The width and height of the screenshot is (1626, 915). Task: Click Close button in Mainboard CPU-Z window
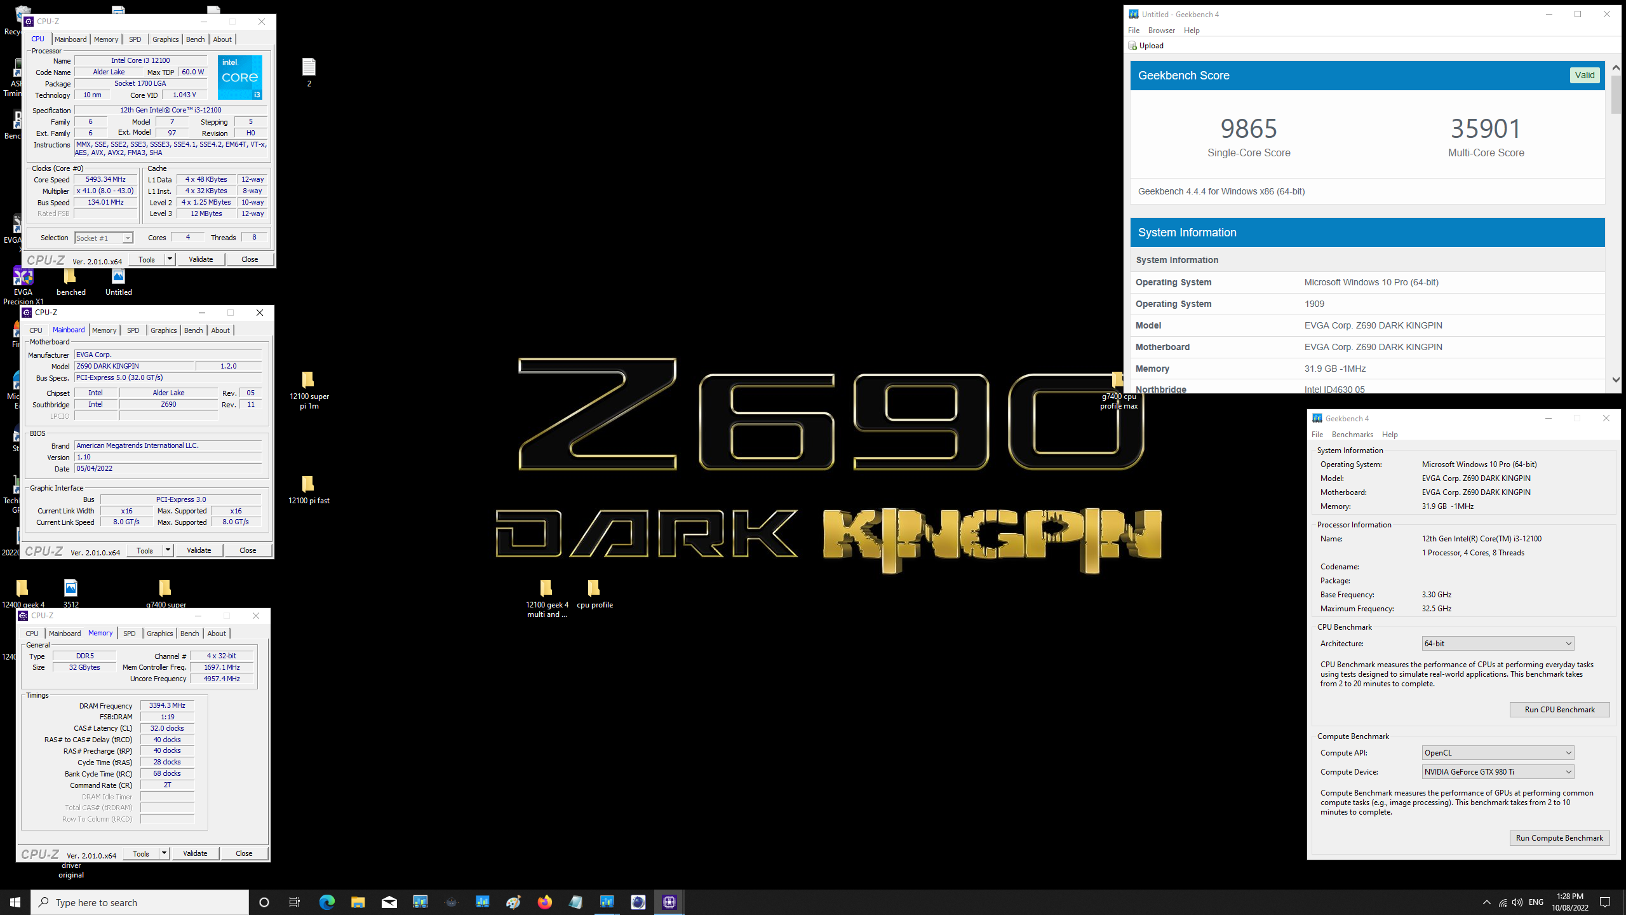(248, 550)
